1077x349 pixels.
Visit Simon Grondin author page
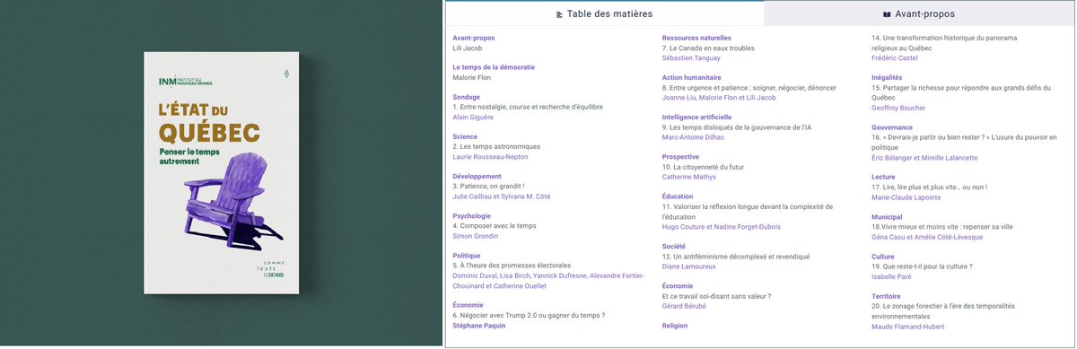[475, 236]
